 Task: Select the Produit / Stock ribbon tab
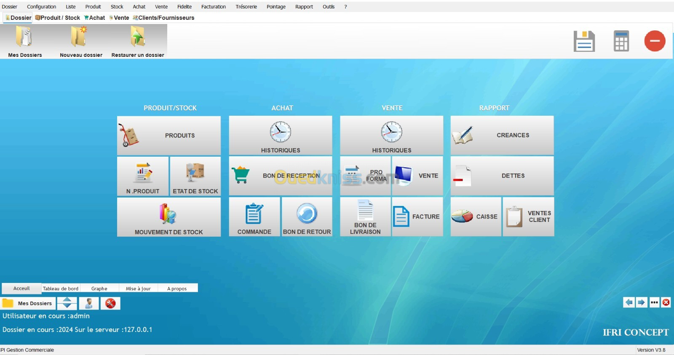click(x=58, y=18)
